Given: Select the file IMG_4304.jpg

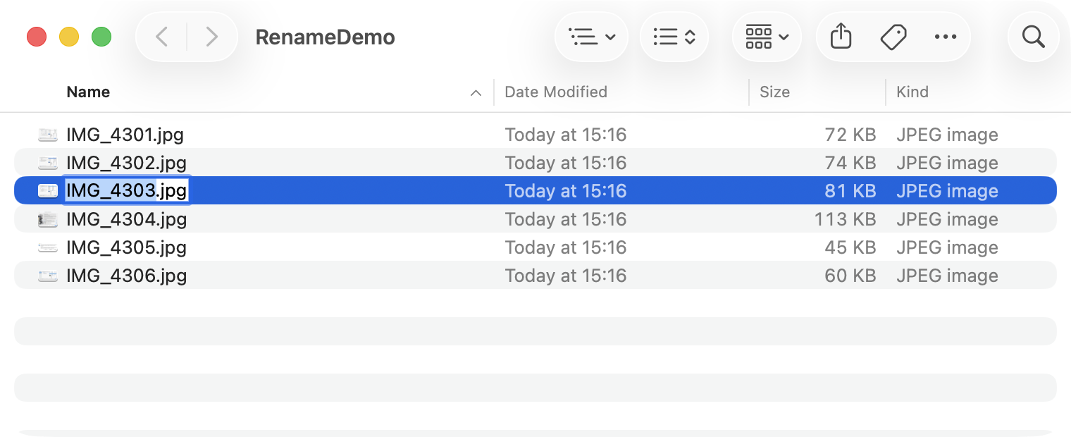Looking at the screenshot, I should click(126, 219).
